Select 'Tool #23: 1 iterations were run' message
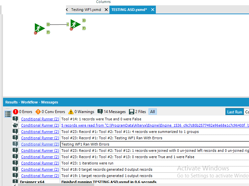249x186 pixels. pos(87,163)
